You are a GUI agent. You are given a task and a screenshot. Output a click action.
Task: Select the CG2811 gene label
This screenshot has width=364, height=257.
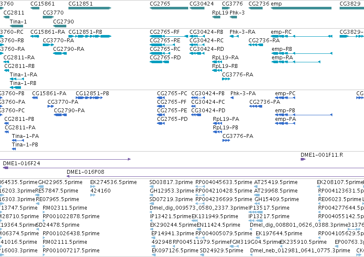14,12
